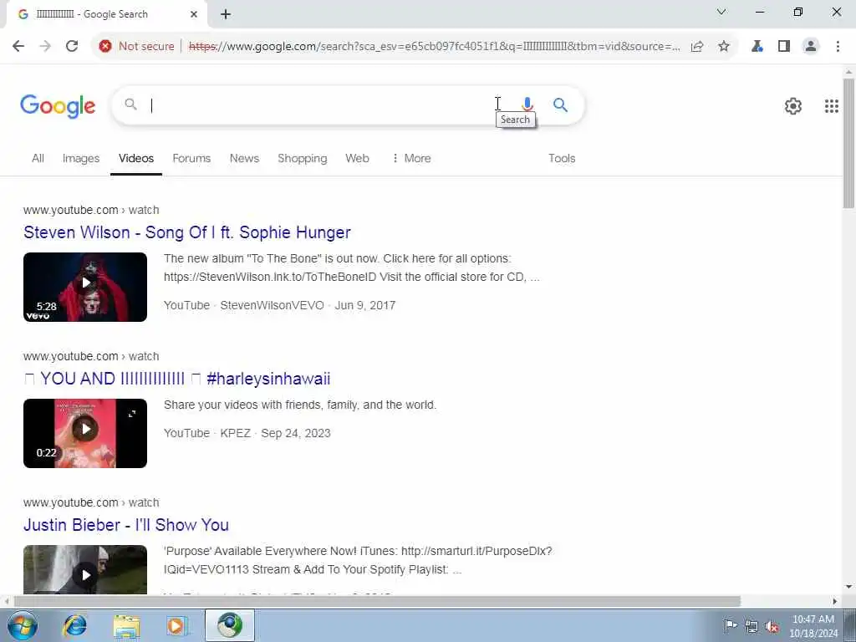The height and width of the screenshot is (642, 856).
Task: Expand the More search filters menu
Action: coord(411,158)
